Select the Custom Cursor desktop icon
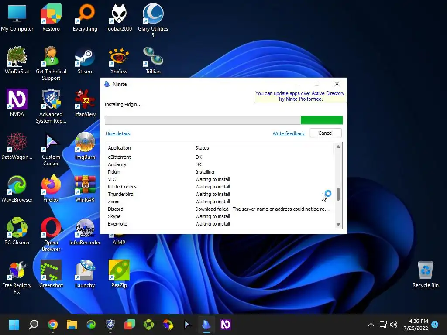 pos(51,149)
